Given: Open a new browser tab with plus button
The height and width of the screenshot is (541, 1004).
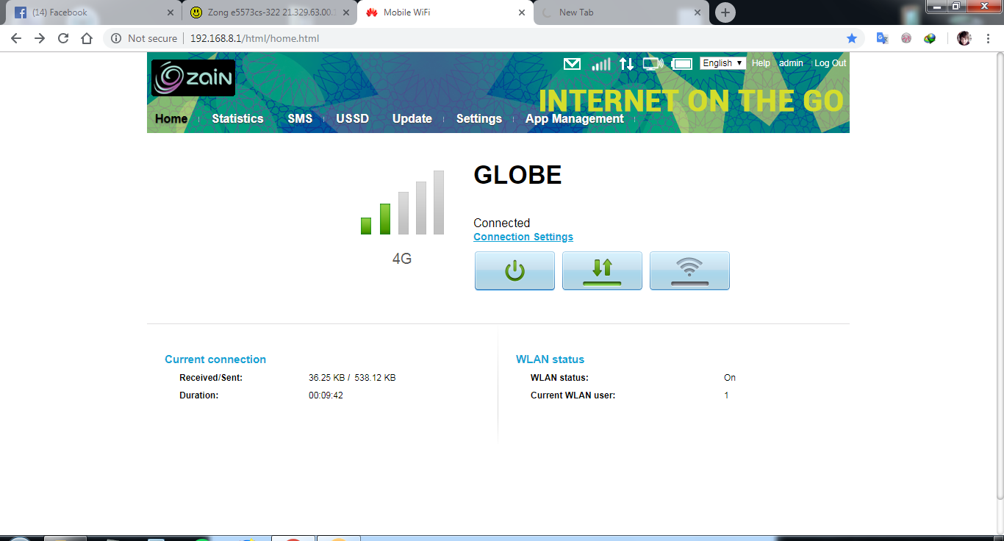Looking at the screenshot, I should coord(725,12).
